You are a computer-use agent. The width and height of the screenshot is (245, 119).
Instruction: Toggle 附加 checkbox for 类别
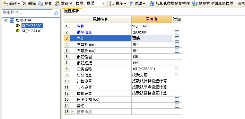pos(177,38)
